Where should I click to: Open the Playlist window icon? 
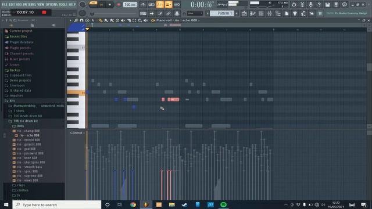click(244, 13)
